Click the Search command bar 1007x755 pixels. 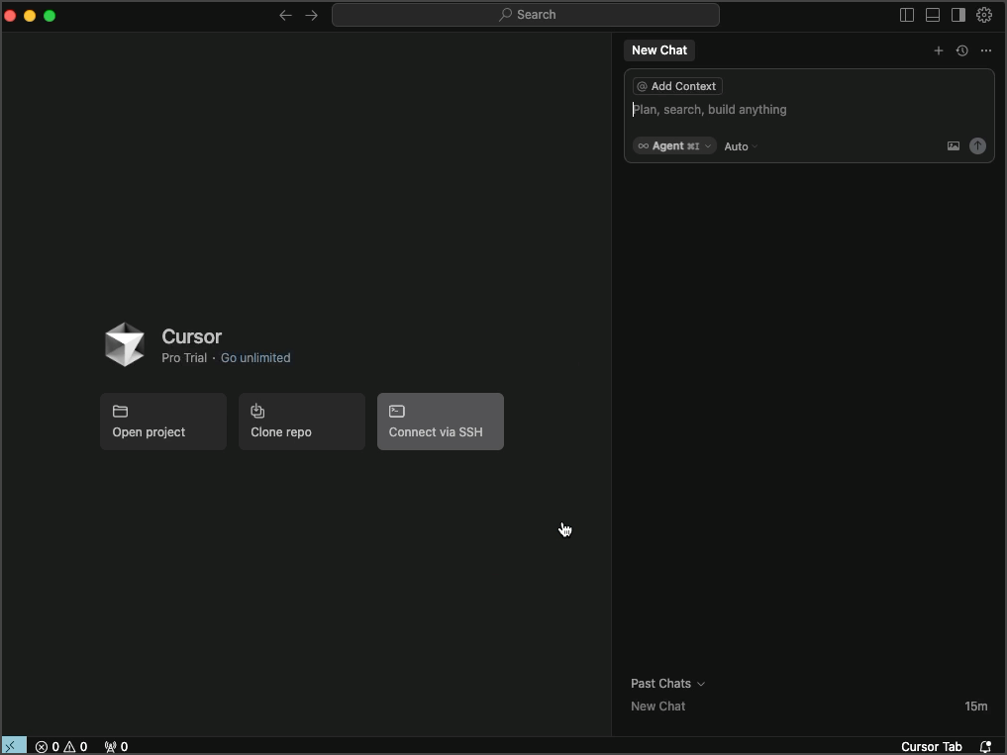[526, 15]
